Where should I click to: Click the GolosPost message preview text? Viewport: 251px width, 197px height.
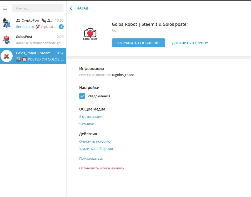point(39,43)
